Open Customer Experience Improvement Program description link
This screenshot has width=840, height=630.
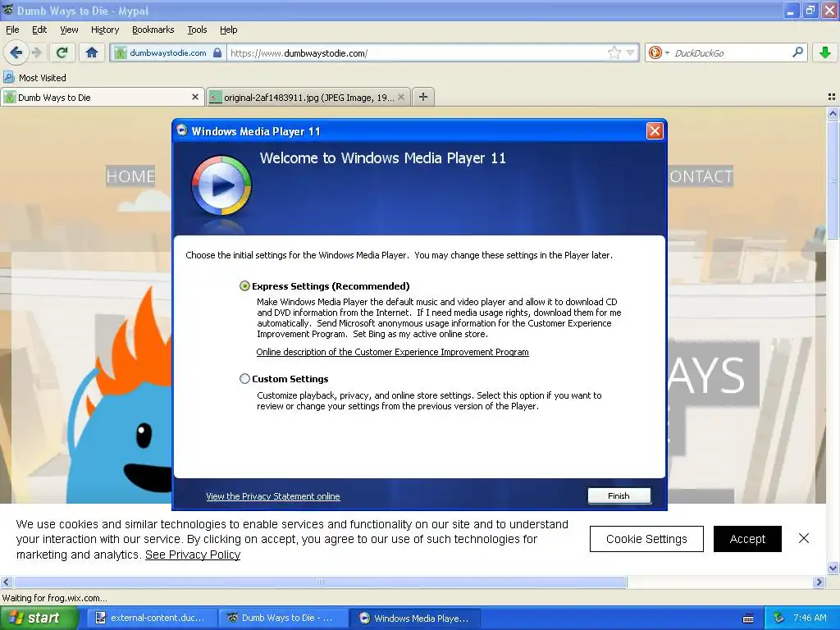392,352
